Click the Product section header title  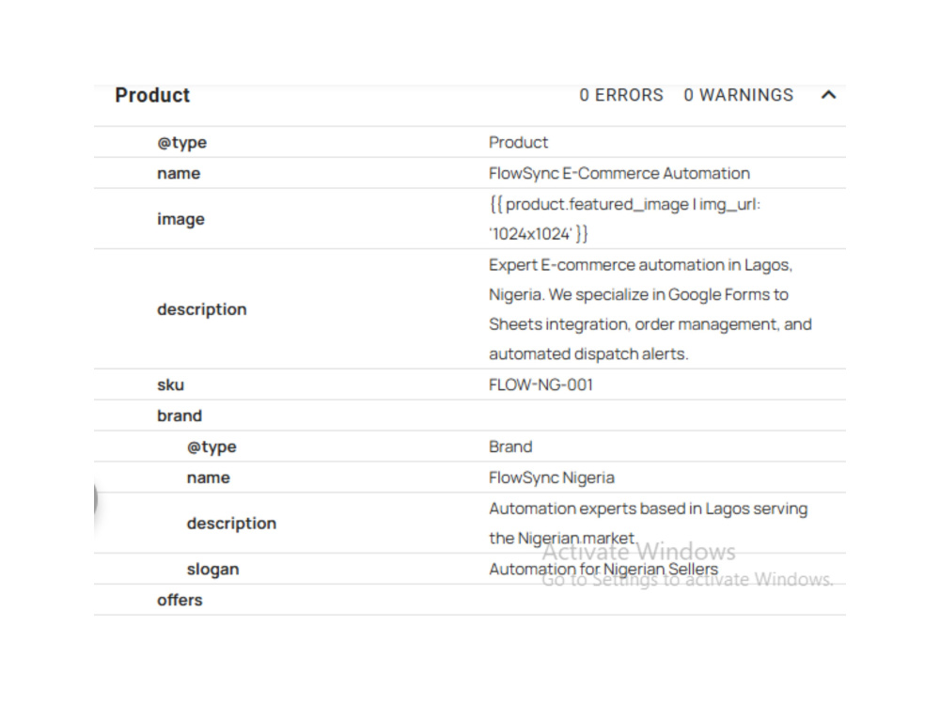click(152, 95)
